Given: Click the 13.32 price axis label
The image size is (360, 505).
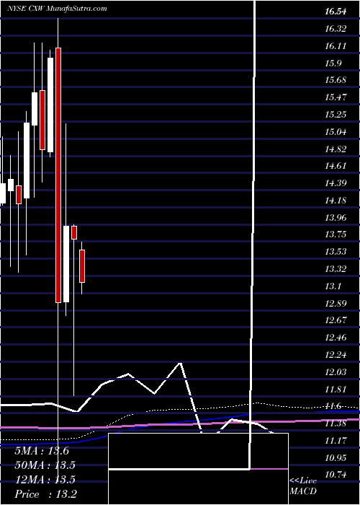Looking at the screenshot, I should pyautogui.click(x=336, y=269).
